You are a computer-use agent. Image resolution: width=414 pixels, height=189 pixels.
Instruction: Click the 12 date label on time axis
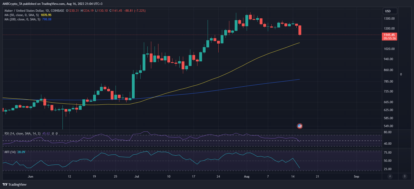pyautogui.click(x=69, y=177)
